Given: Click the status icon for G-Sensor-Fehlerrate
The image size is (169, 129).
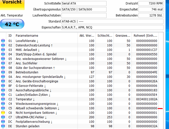Looking at the screenshot, I should [x=3, y=86].
